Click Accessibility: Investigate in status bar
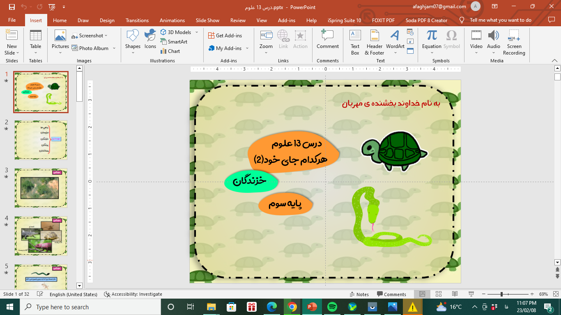The height and width of the screenshot is (315, 561). (x=133, y=294)
